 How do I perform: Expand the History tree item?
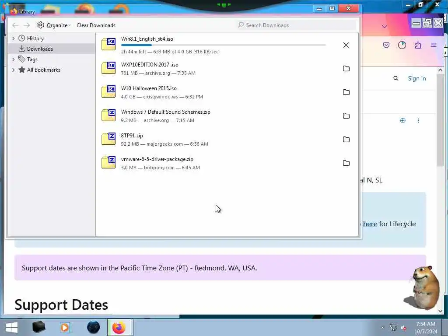pos(13,38)
